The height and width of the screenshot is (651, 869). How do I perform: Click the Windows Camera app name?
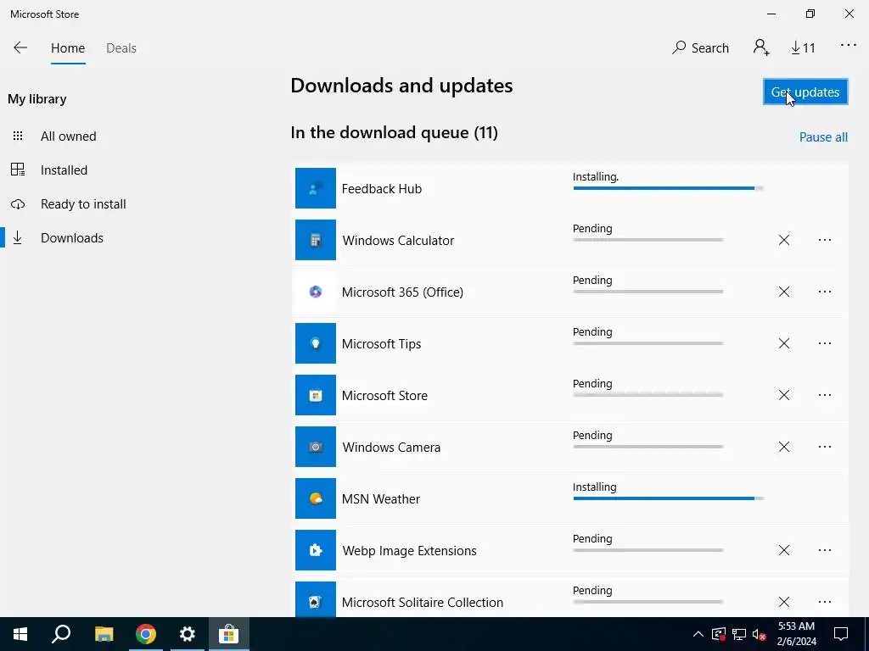coord(391,448)
